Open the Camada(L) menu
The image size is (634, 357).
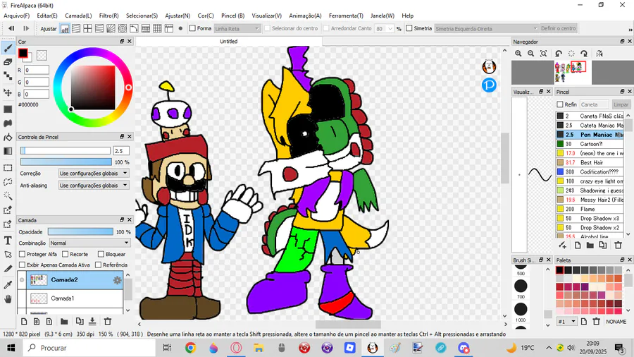[x=78, y=16]
